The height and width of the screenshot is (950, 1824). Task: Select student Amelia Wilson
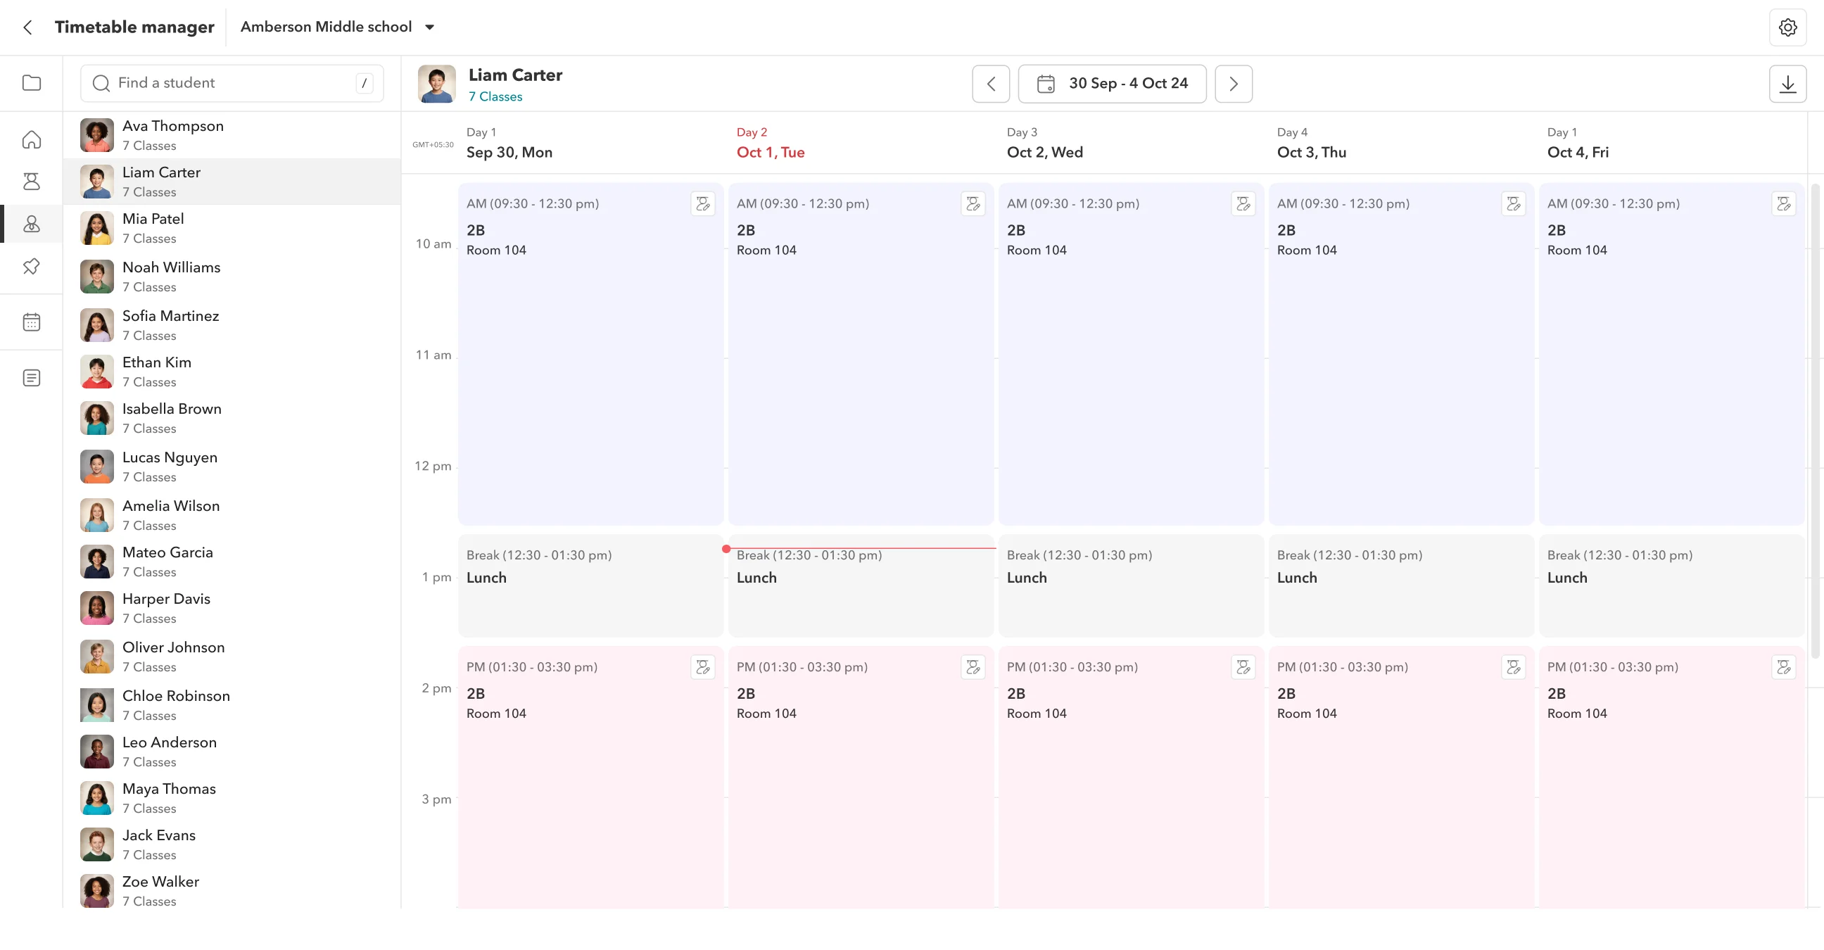click(232, 515)
